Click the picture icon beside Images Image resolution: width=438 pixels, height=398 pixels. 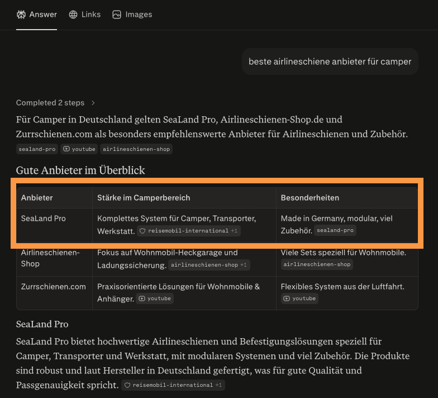click(x=117, y=15)
